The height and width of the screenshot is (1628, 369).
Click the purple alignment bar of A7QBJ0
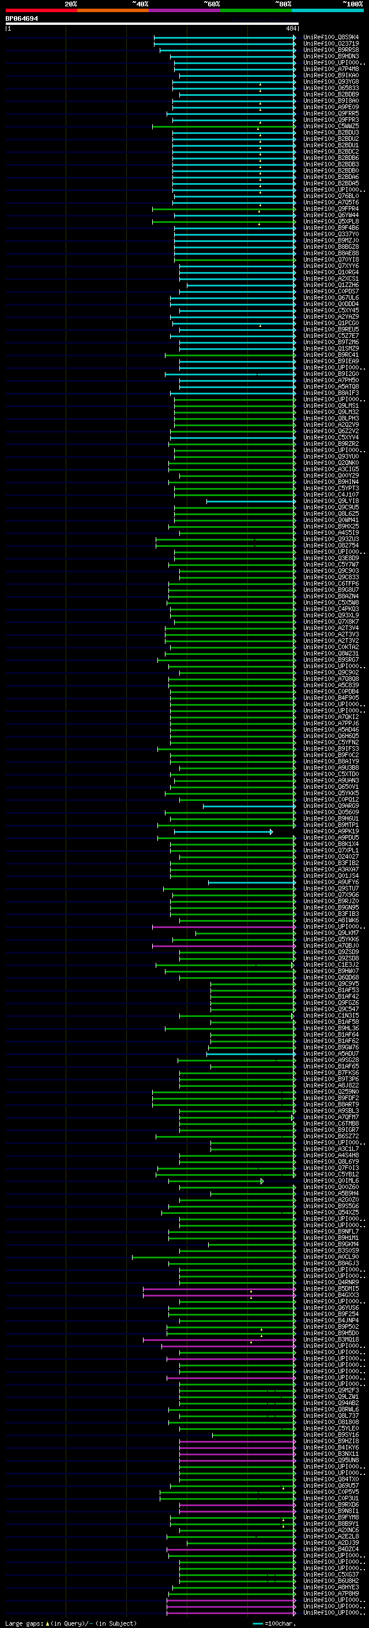pyautogui.click(x=224, y=946)
